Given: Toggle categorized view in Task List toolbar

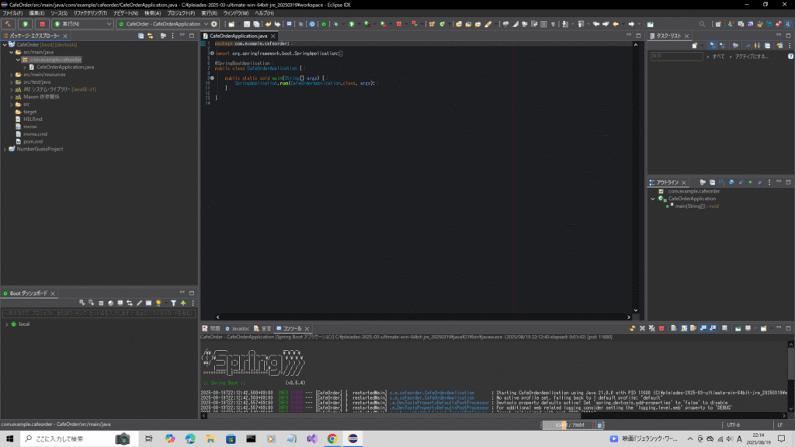Looking at the screenshot, I should (x=713, y=46).
